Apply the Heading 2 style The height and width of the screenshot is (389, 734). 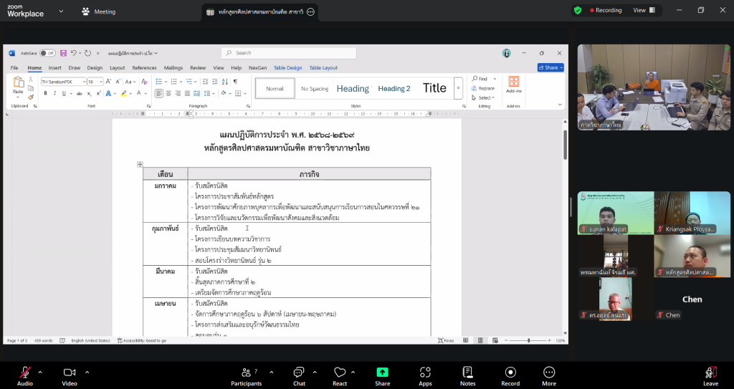coord(394,88)
